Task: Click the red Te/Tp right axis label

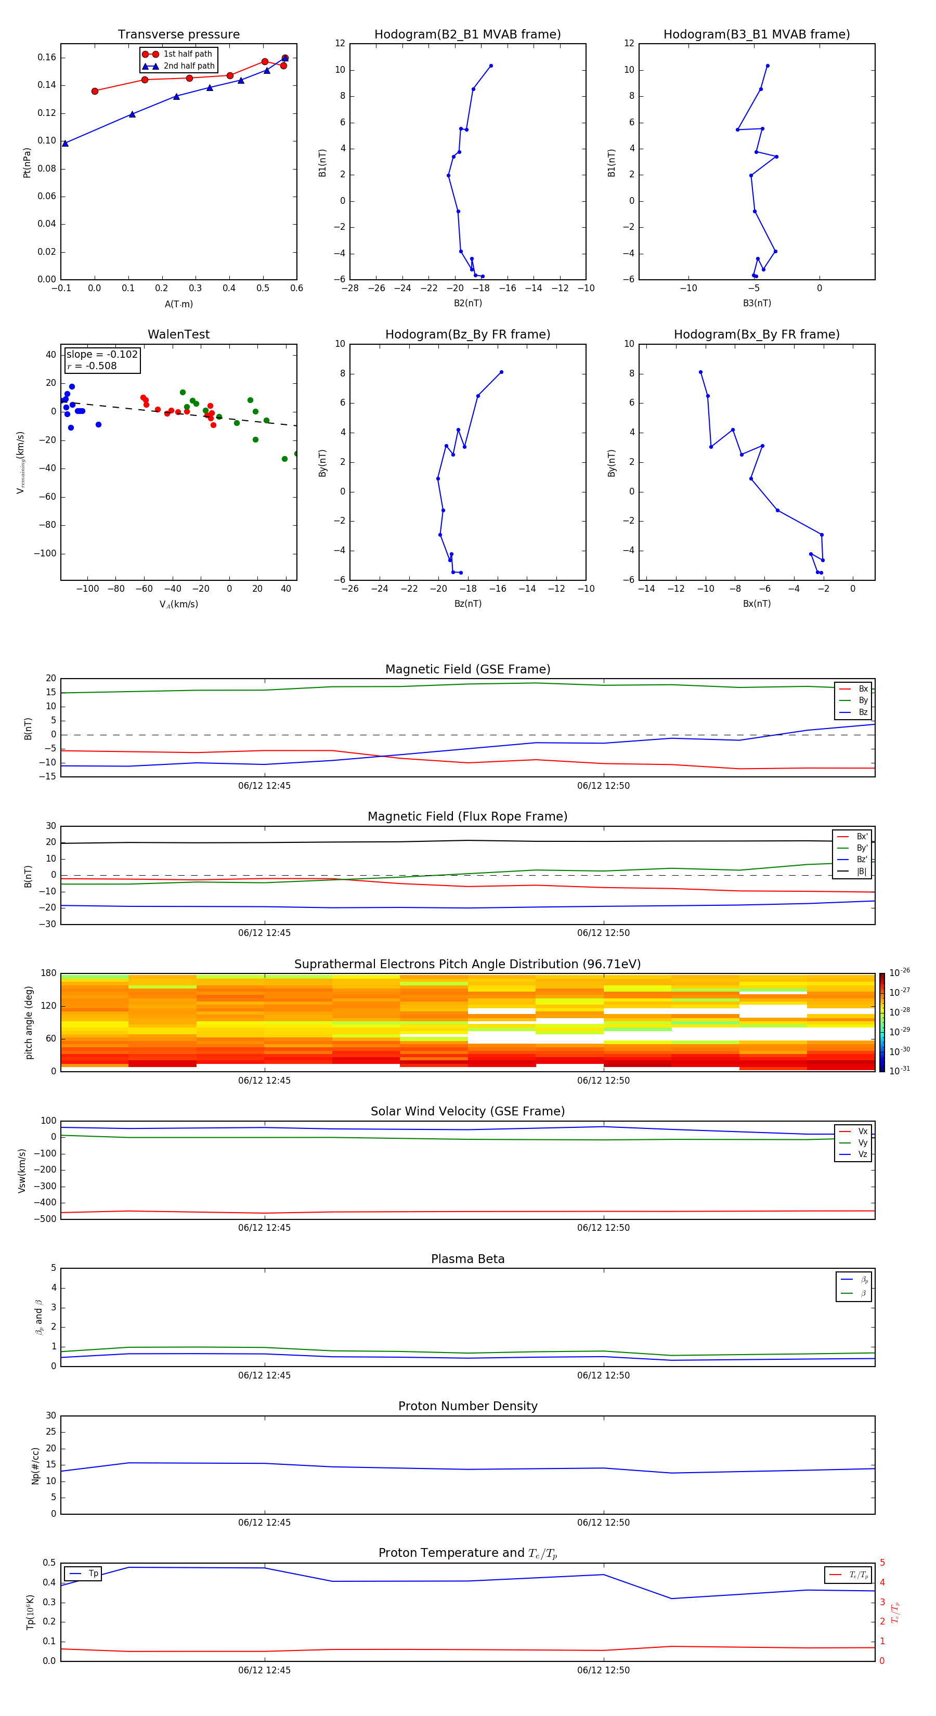Action: pyautogui.click(x=895, y=1612)
